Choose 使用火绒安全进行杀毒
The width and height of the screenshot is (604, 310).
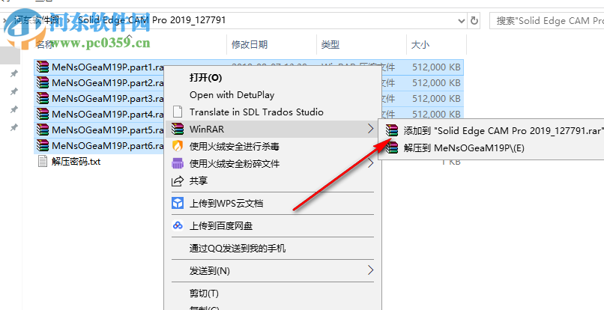coord(235,146)
